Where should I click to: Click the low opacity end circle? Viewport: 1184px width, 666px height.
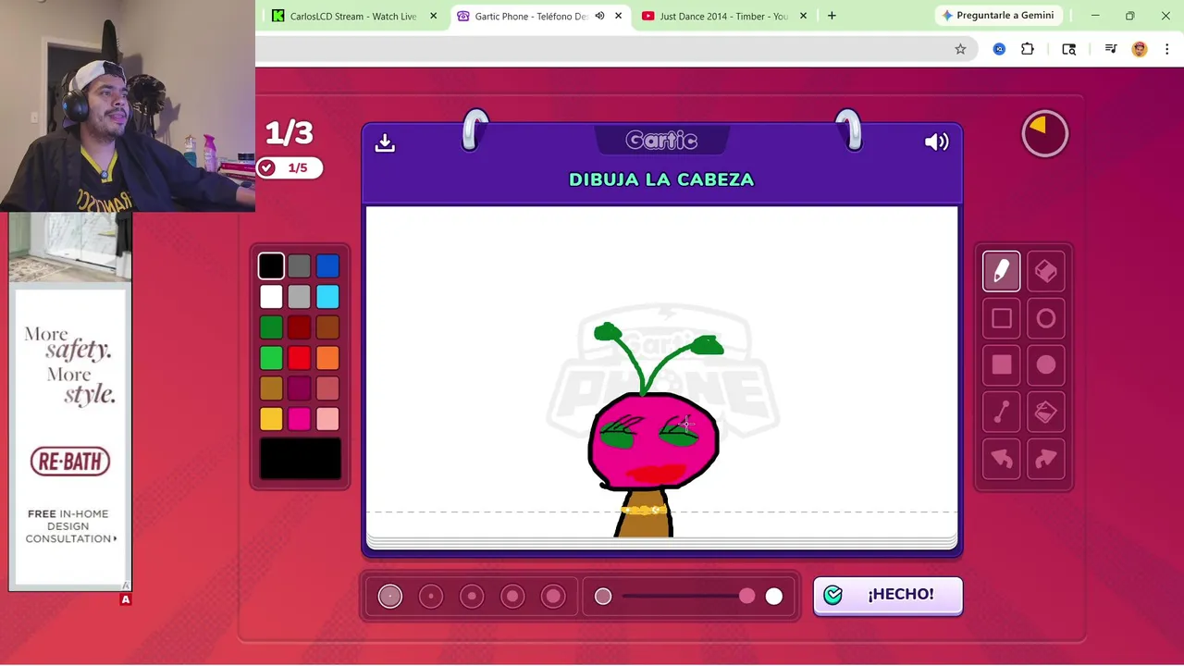click(603, 597)
